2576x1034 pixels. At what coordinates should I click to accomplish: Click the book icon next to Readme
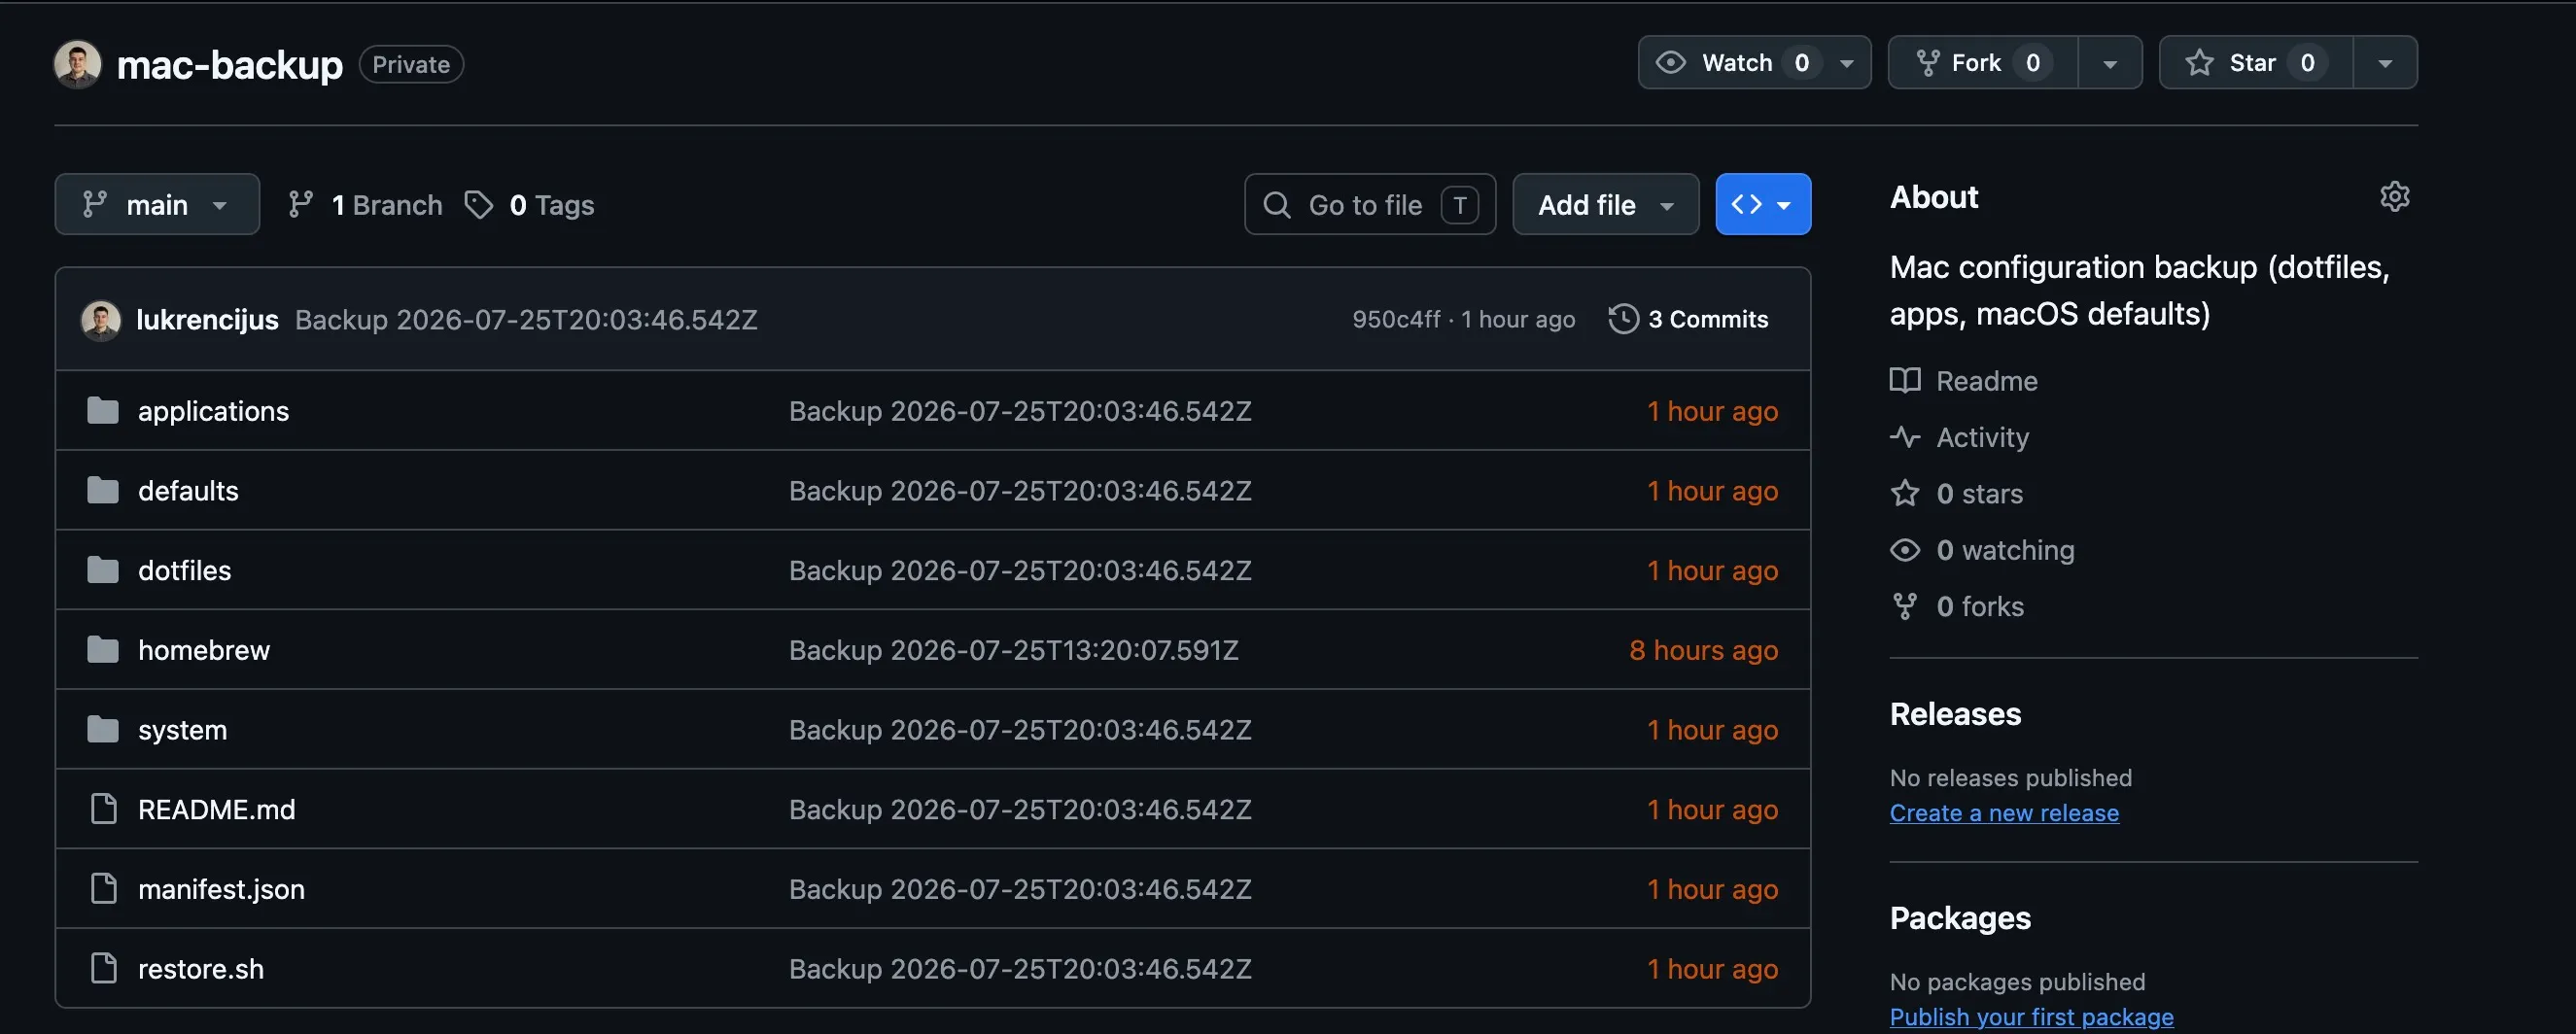click(x=1905, y=381)
